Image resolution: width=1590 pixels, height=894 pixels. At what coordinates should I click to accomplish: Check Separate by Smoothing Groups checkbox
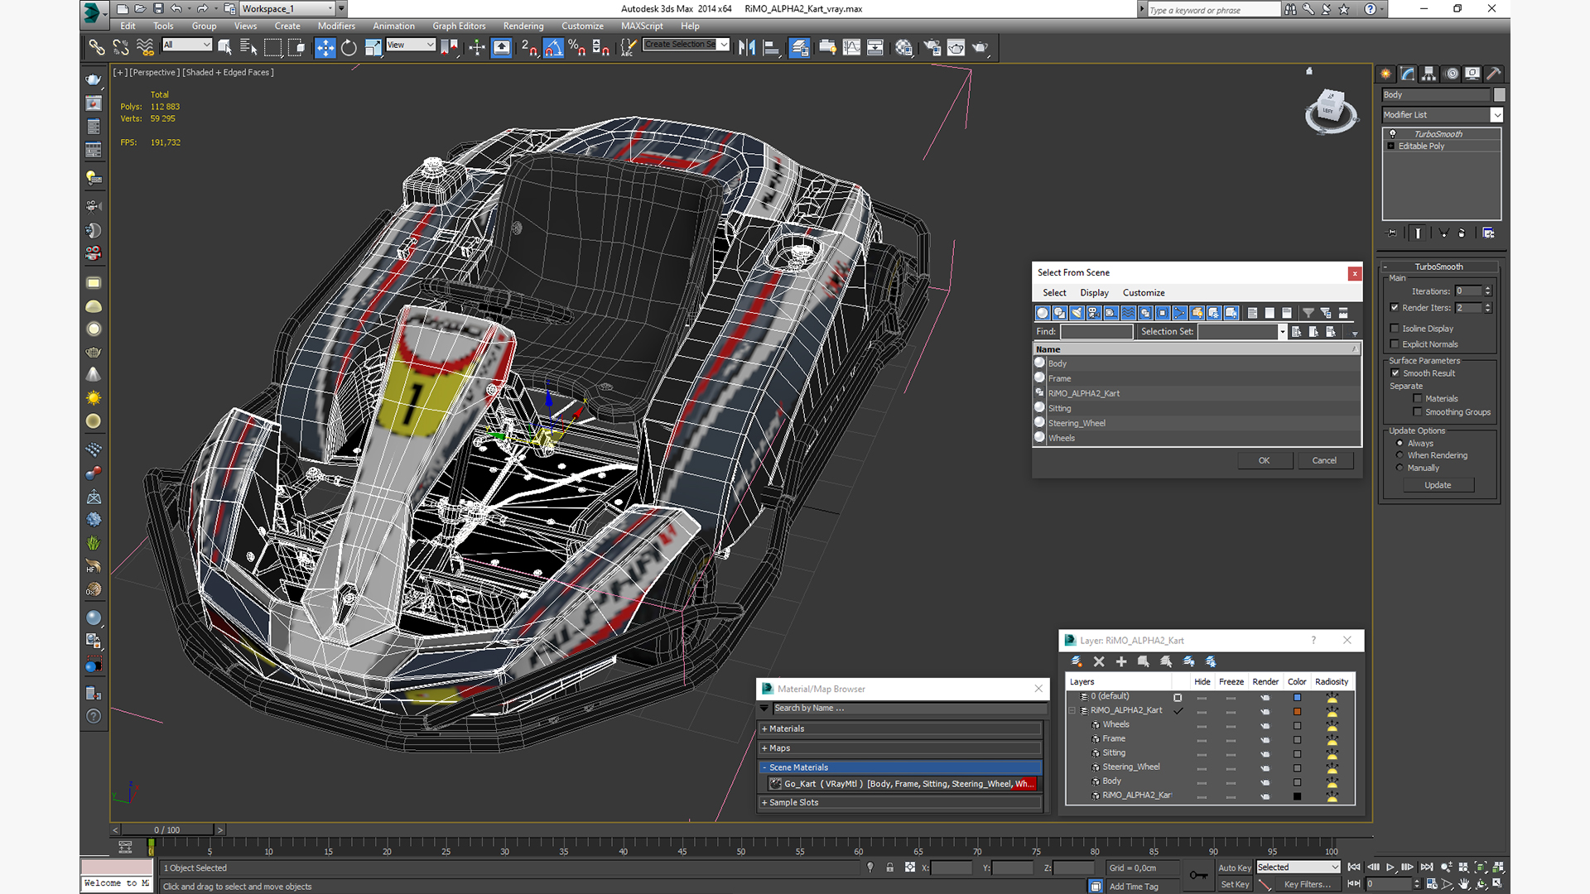1417,412
